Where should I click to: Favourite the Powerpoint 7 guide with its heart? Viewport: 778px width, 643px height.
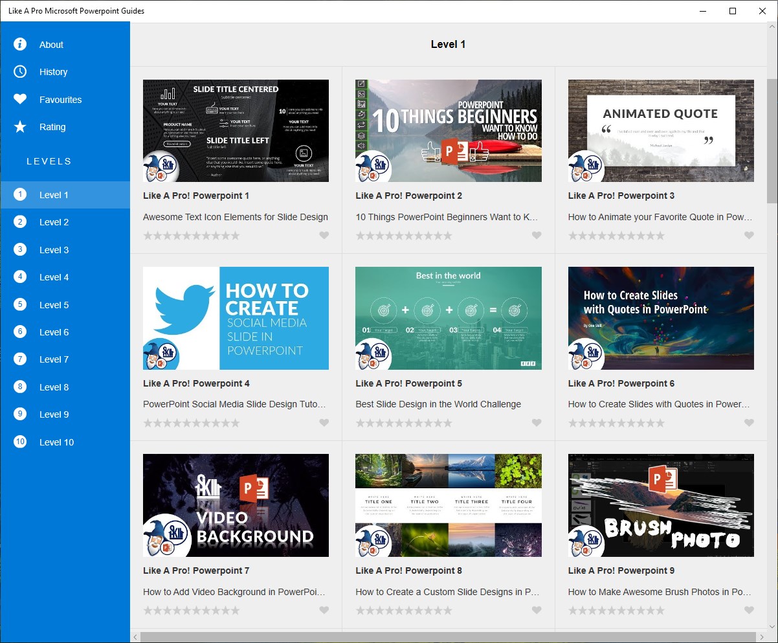coord(324,610)
